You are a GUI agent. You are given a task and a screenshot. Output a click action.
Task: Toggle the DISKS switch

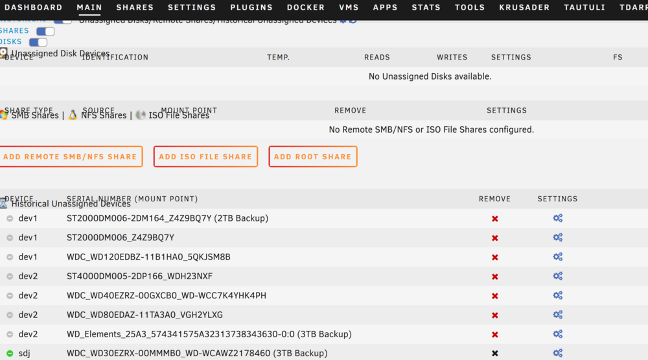[38, 42]
